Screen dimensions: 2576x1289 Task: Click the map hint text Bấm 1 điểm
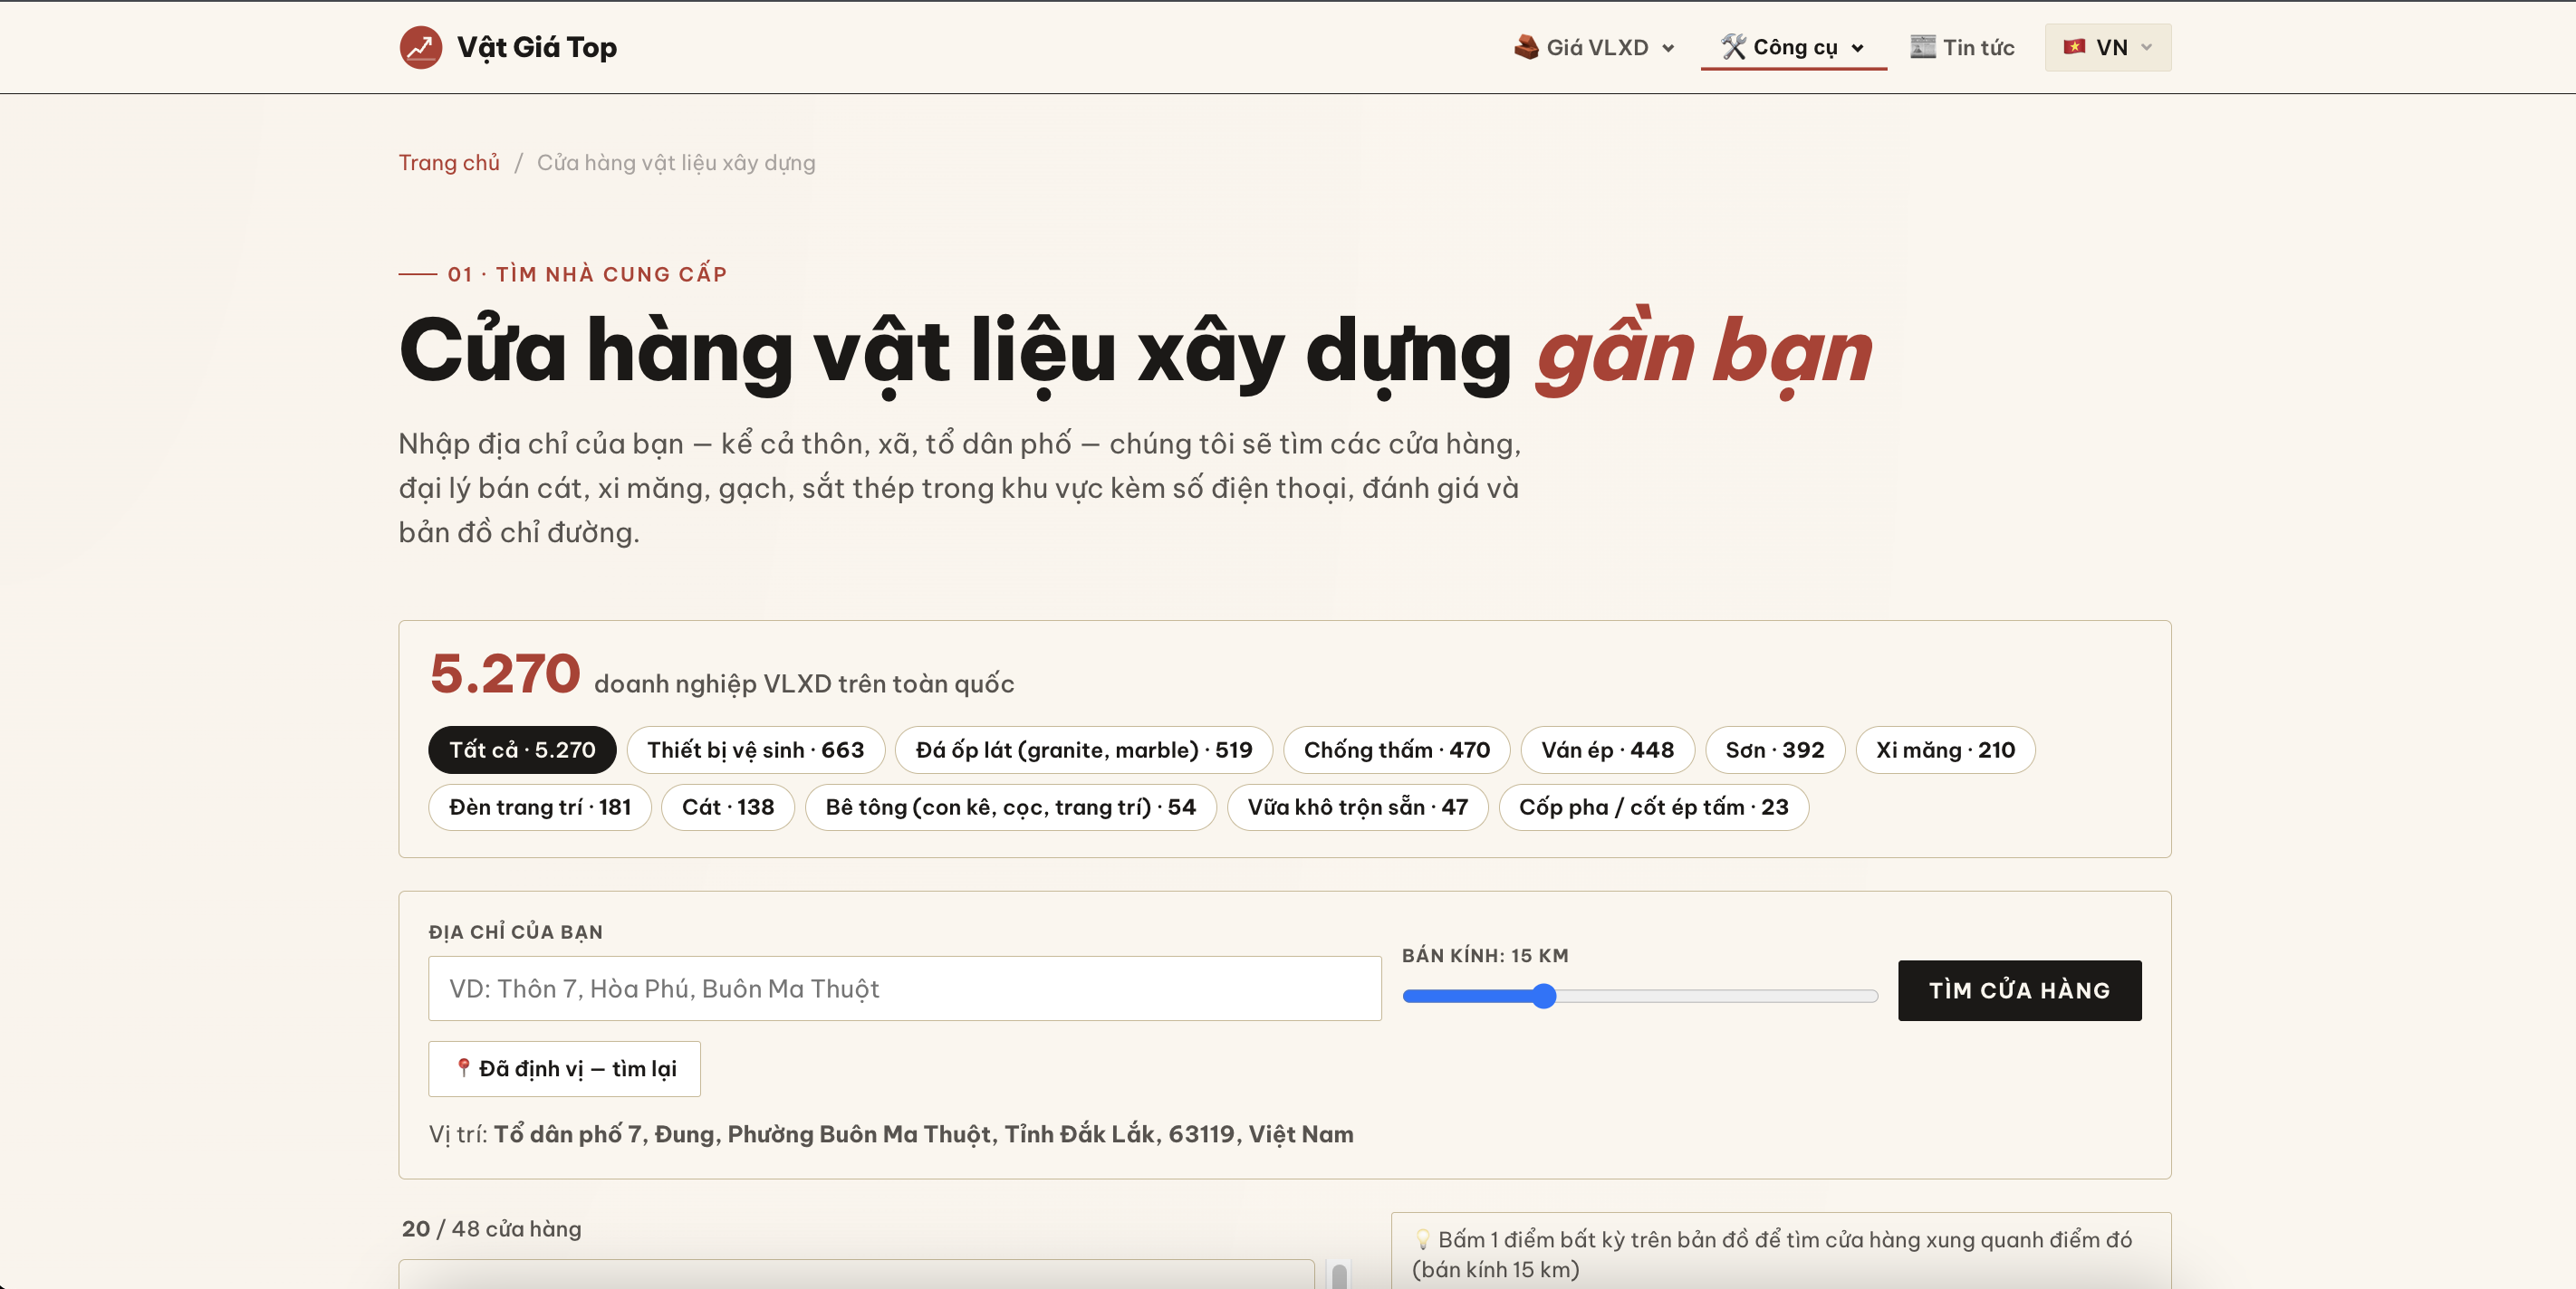(1772, 1254)
